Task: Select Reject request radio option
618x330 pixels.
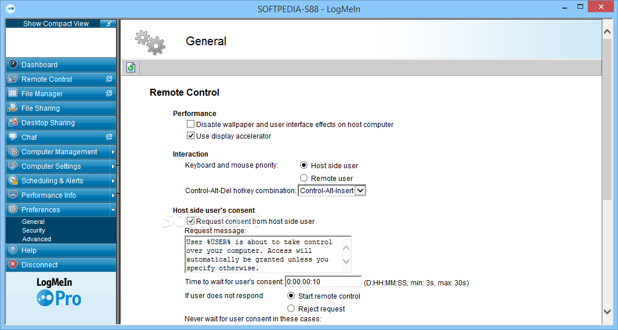Action: point(291,309)
